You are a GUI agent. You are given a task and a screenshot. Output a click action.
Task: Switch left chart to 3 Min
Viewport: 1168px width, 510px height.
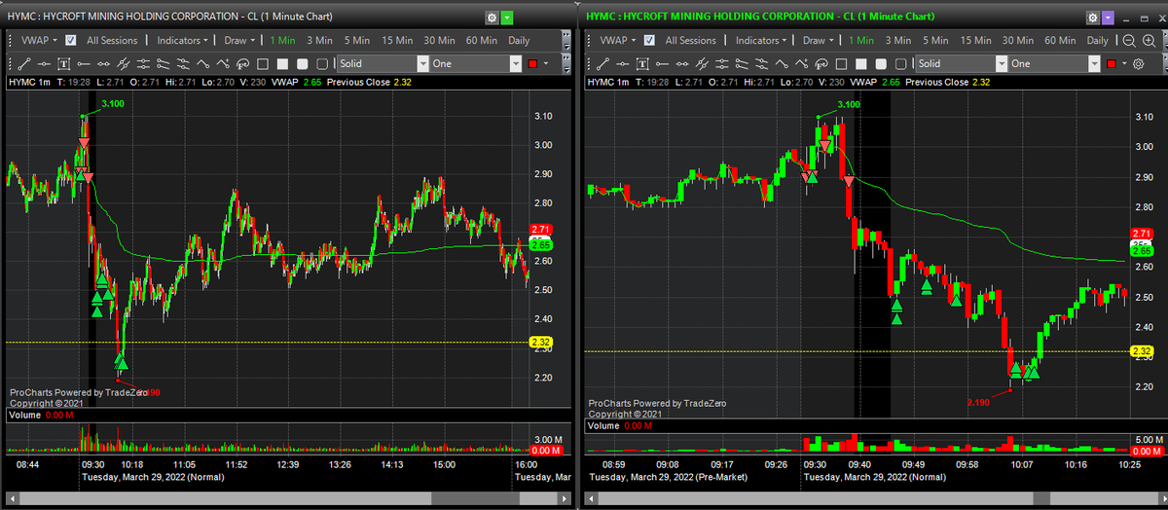click(x=320, y=40)
